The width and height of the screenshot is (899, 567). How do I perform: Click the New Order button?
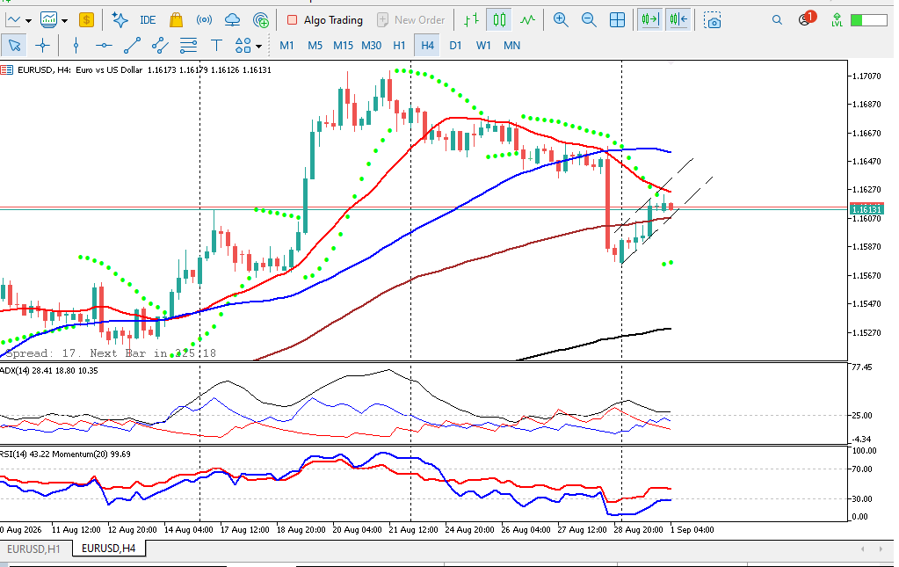[410, 20]
